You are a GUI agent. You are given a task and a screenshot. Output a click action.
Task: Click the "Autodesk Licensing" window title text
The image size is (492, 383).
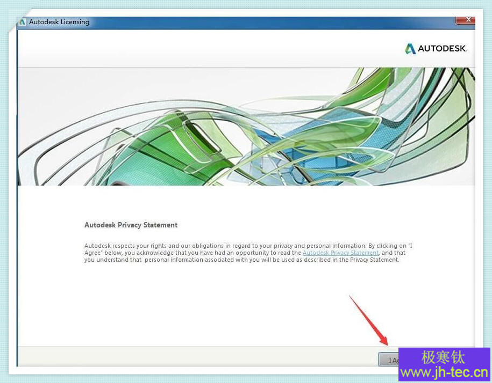click(59, 22)
